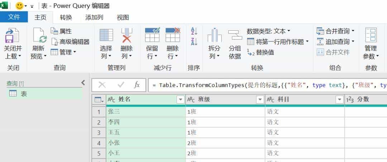Open filter dropdown on the 姓名 column
Screen dimensions: 387x162
(x=181, y=100)
